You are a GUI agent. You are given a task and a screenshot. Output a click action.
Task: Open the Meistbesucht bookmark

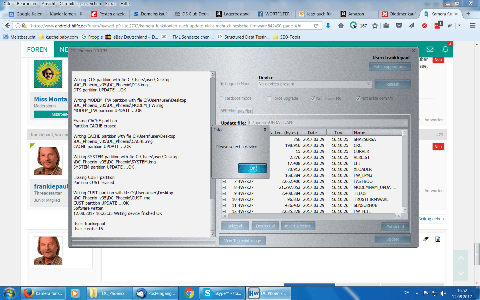[19, 37]
